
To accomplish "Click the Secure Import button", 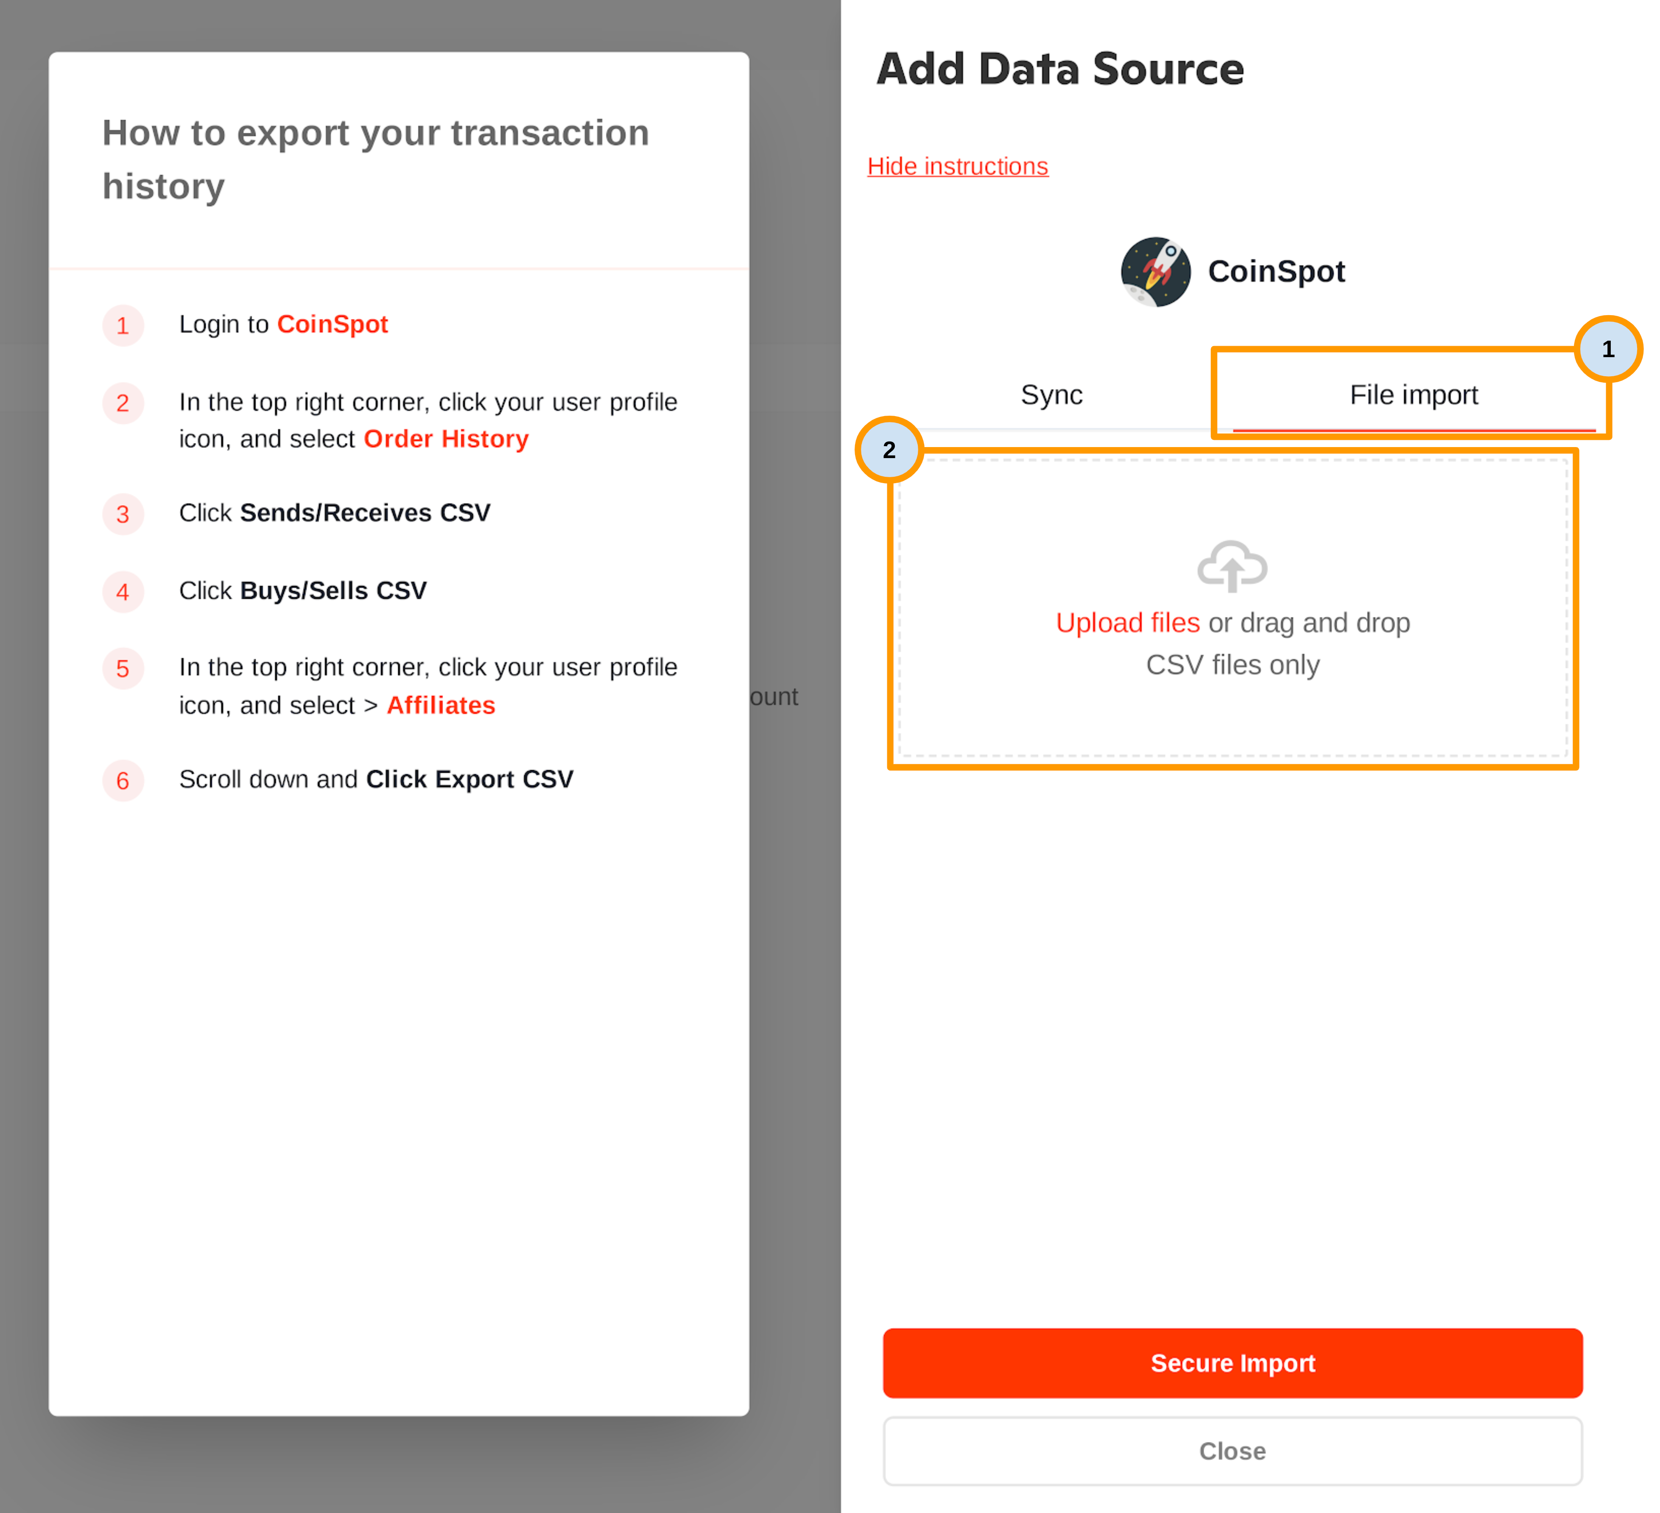I will pyautogui.click(x=1232, y=1363).
